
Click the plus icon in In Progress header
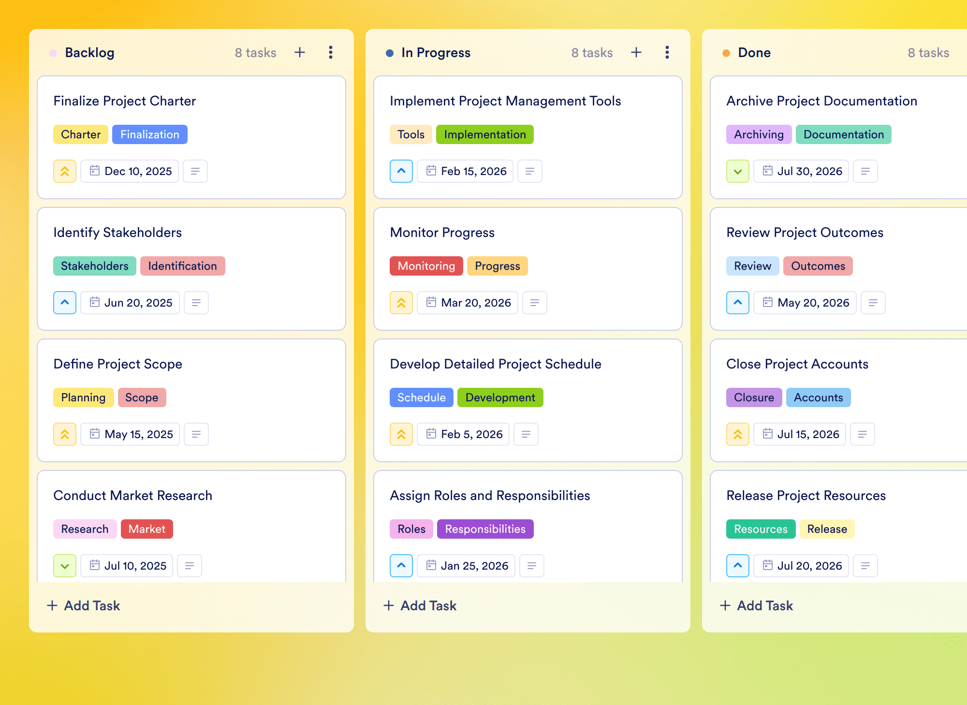[x=636, y=52]
